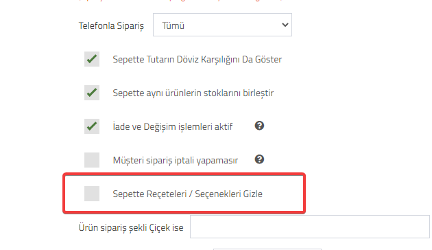Click the Müşteri sipariş iptali yapamasır label text
The height and width of the screenshot is (250, 432).
coord(176,160)
